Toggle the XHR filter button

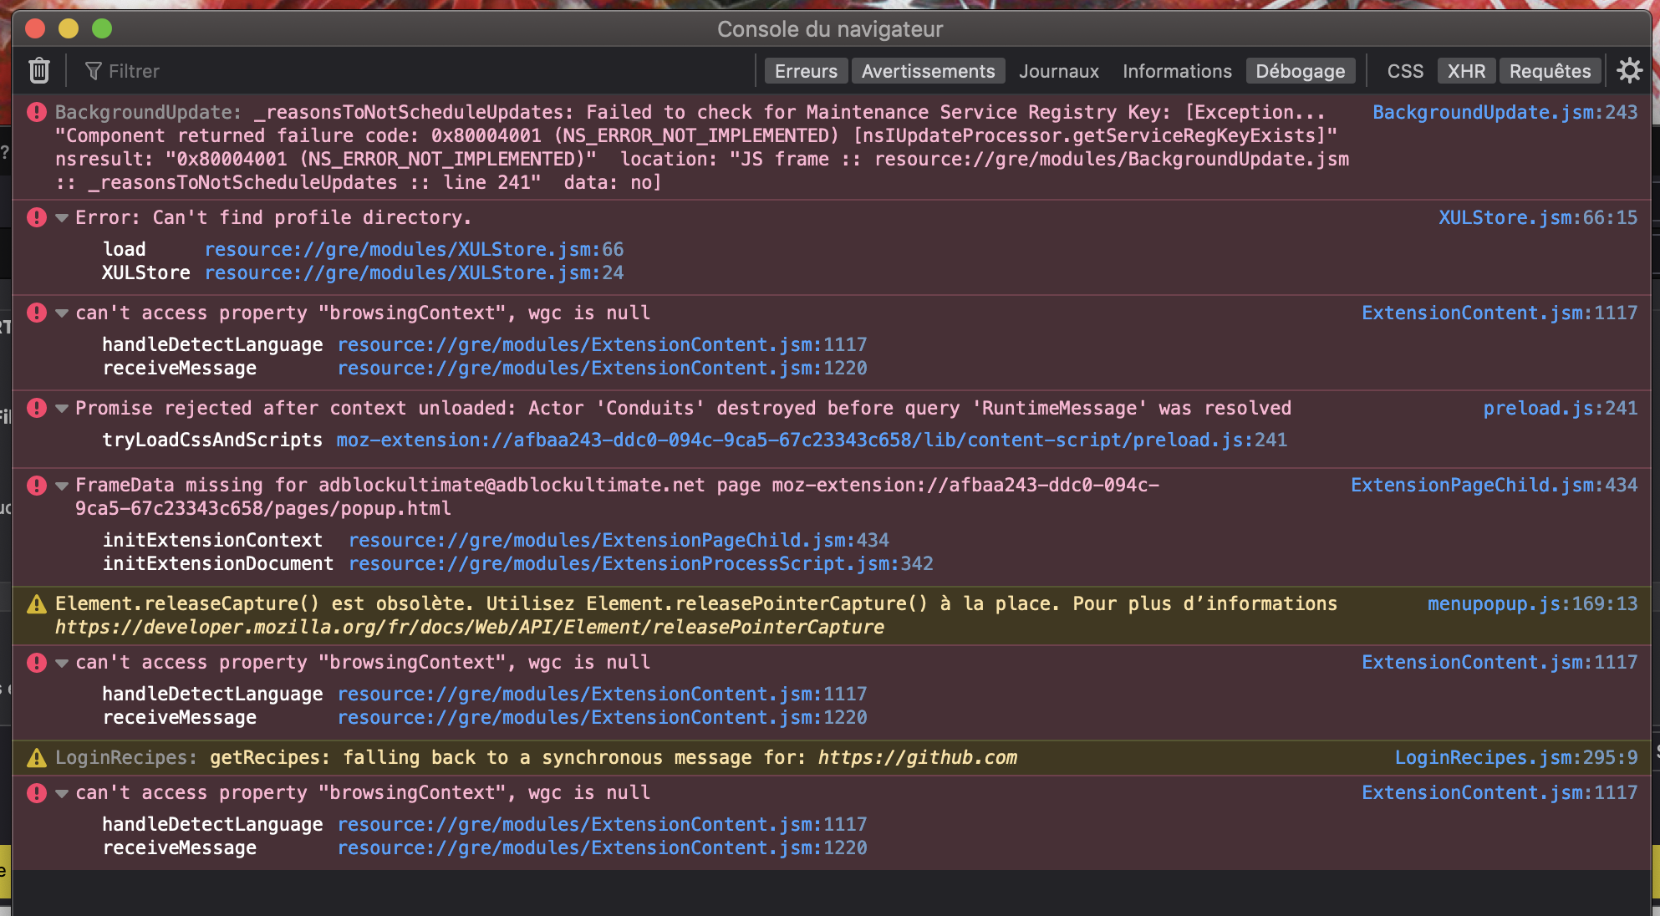tap(1466, 71)
